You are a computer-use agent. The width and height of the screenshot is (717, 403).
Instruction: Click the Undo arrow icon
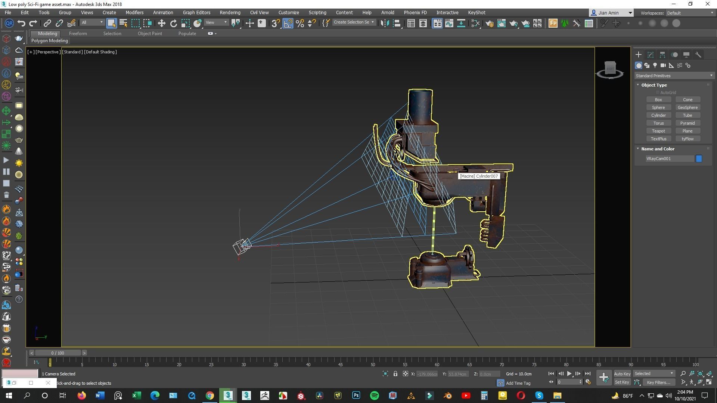(21, 24)
